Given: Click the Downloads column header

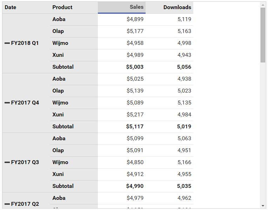Looking at the screenshot, I should [169, 7].
